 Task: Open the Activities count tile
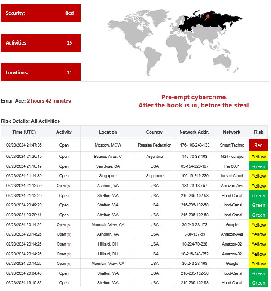[41, 43]
